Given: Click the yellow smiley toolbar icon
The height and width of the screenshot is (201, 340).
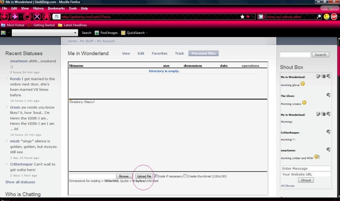Looking at the screenshot, I should coord(326,17).
